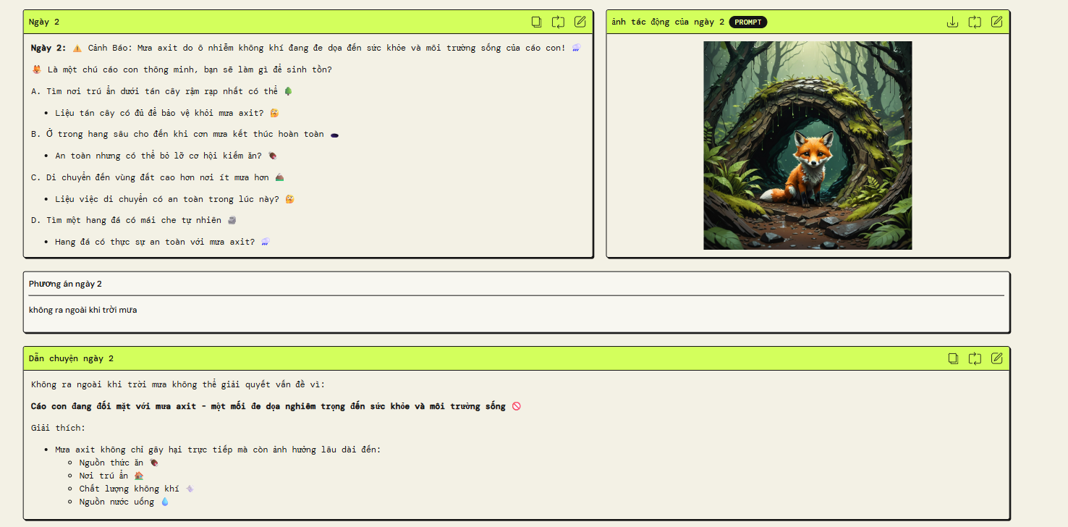
Task: Edit the image generation prompt
Action: (x=996, y=22)
